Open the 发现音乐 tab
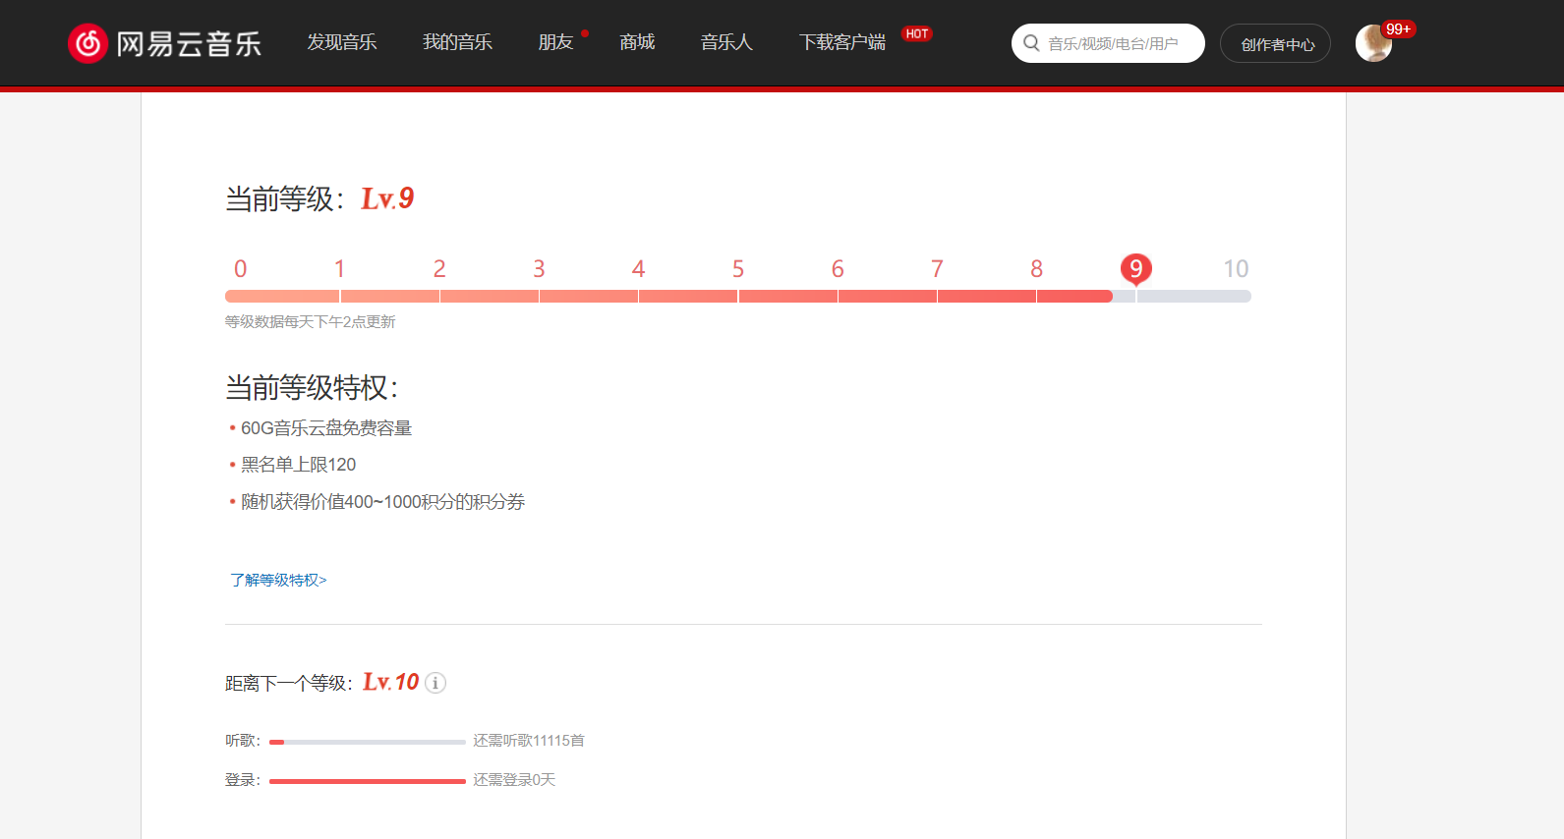Screen dimensions: 1564x839 coord(342,42)
